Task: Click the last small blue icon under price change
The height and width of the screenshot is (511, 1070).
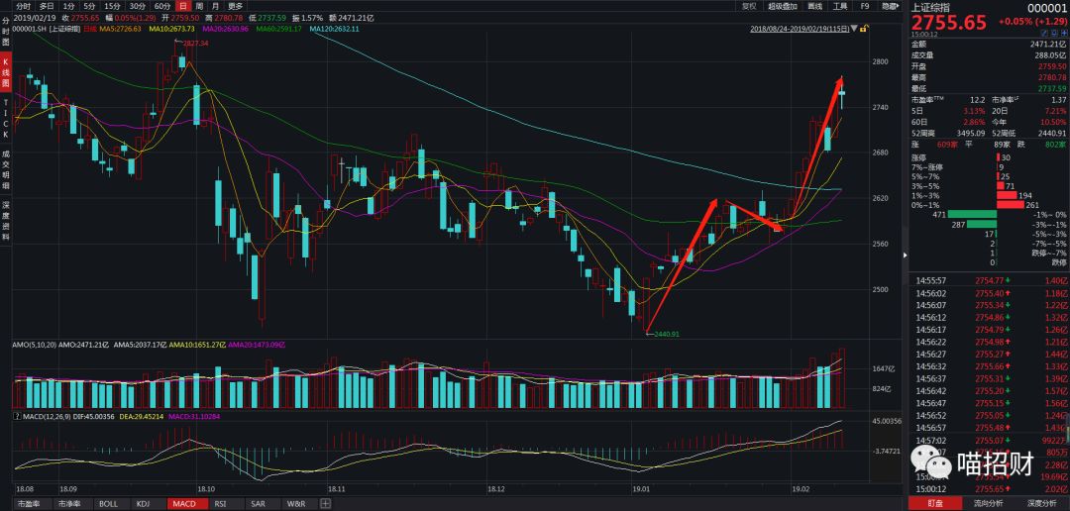Action: 1062,32
